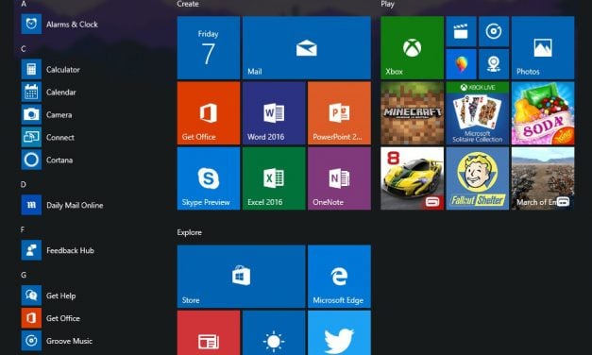
Task: Open the red News tile
Action: [209, 332]
